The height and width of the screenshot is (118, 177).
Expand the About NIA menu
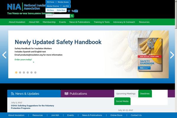34,22
